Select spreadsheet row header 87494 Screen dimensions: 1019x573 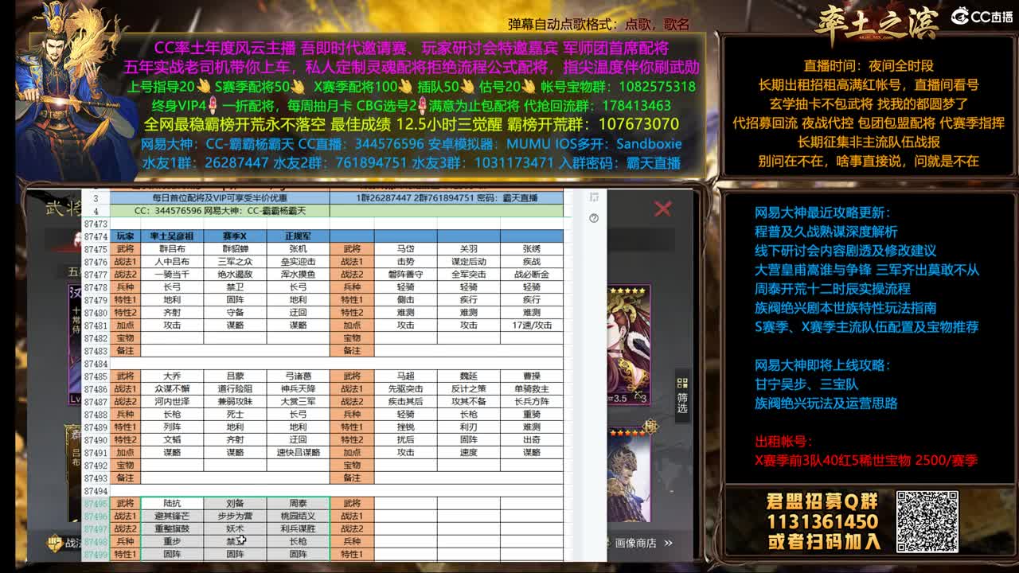pos(96,491)
